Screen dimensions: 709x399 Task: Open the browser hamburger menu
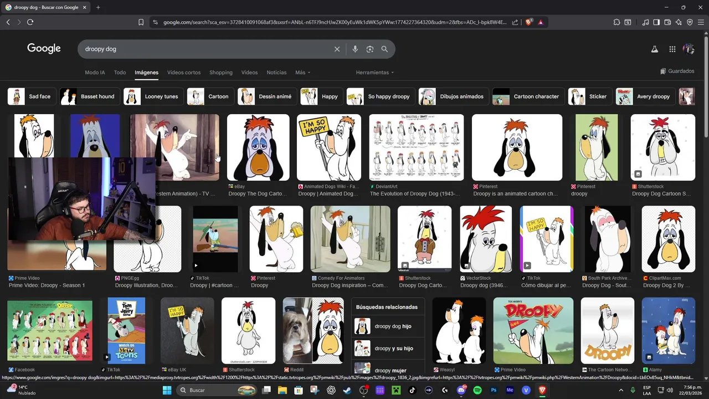coord(701,22)
